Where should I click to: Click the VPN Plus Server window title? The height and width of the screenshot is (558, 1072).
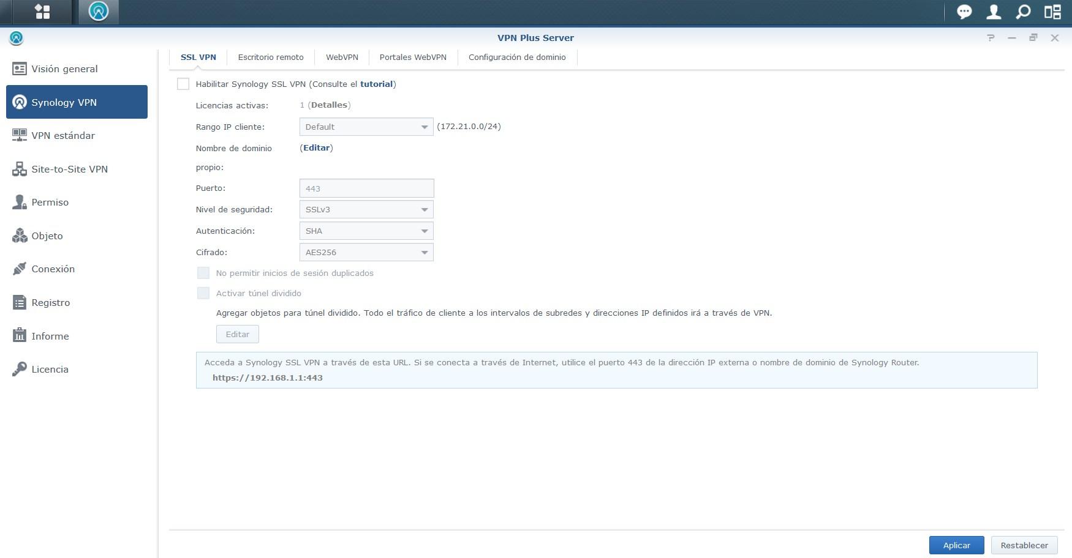[x=535, y=37]
